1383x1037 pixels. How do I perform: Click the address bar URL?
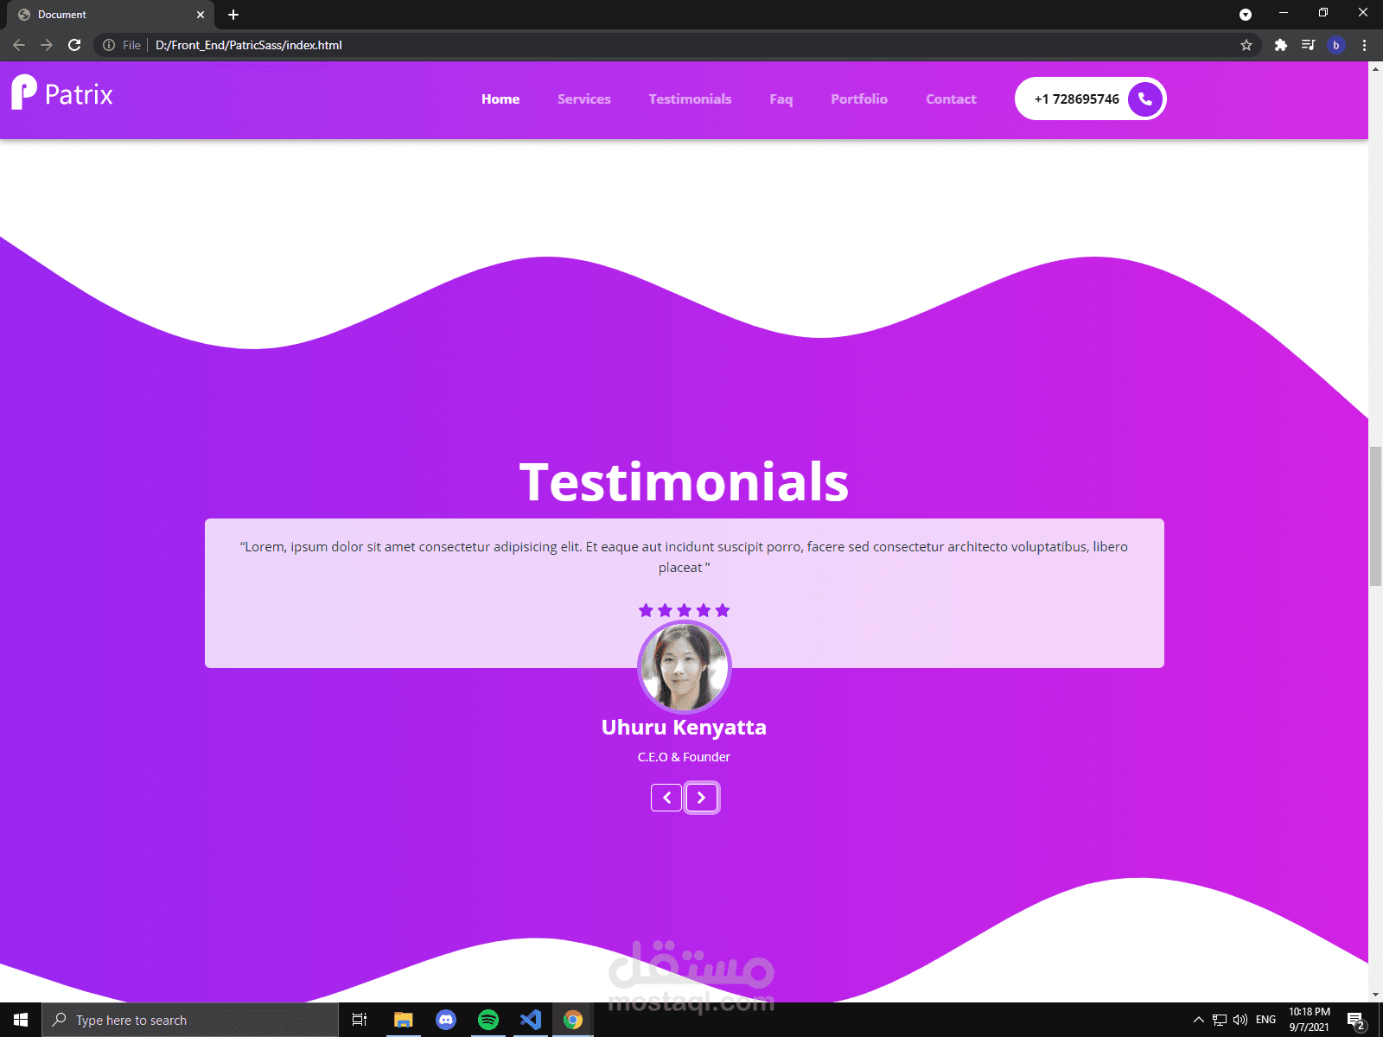coord(249,45)
